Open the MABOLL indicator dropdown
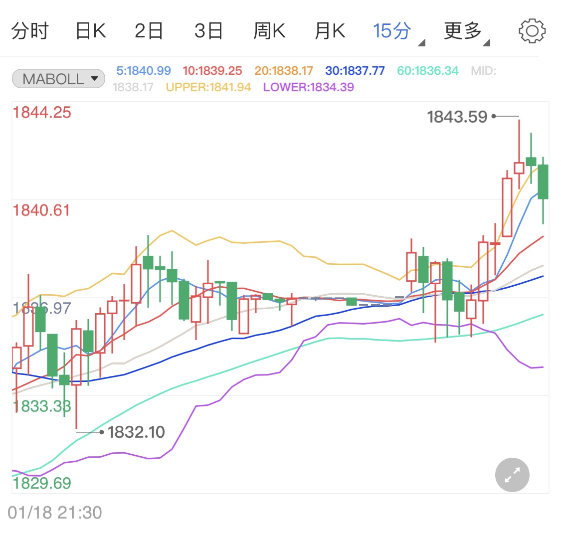The height and width of the screenshot is (536, 561). [x=58, y=79]
